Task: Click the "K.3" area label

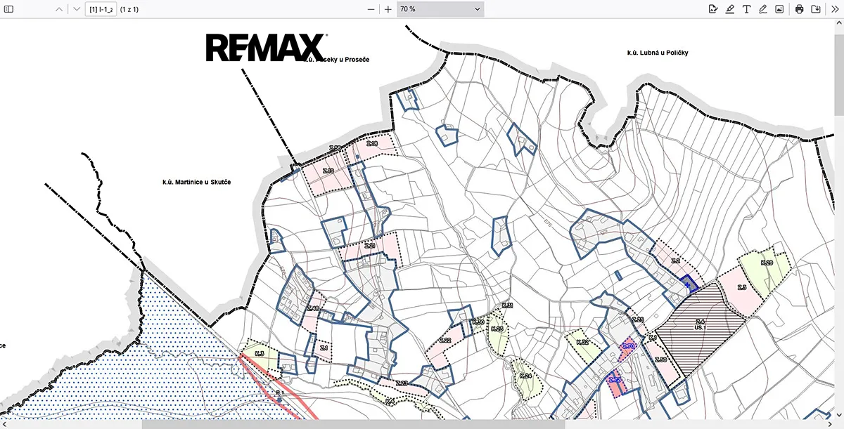Action: point(259,353)
